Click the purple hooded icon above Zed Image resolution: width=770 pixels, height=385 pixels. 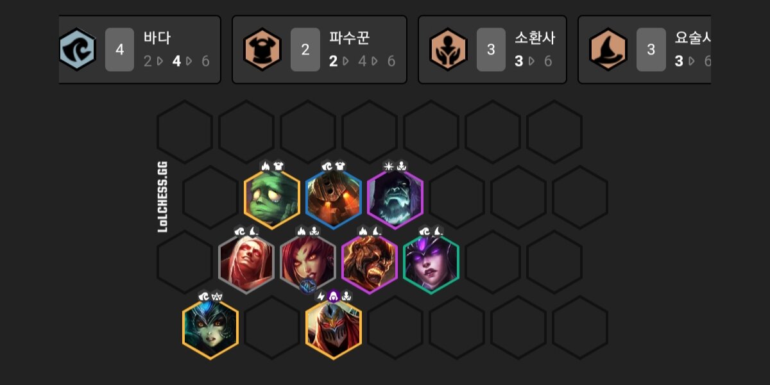click(x=334, y=295)
